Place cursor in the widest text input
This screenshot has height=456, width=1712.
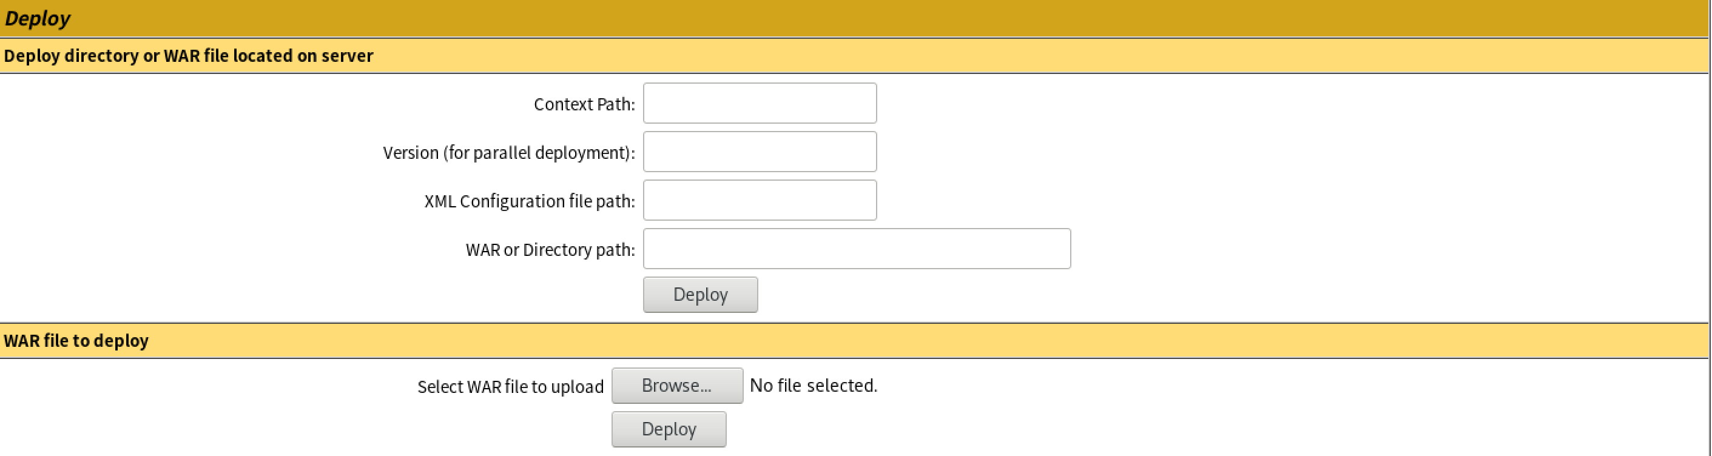tap(856, 249)
